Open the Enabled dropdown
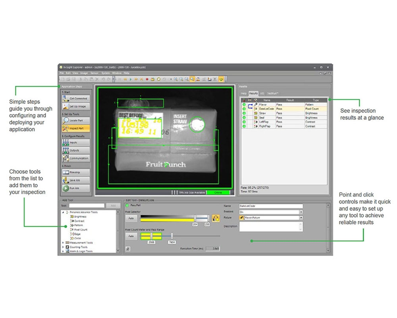397x318 pixels. (x=301, y=212)
